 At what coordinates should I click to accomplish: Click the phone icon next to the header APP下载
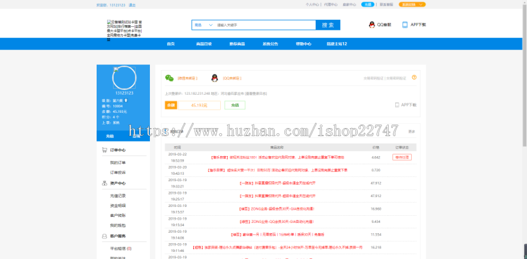coord(405,25)
